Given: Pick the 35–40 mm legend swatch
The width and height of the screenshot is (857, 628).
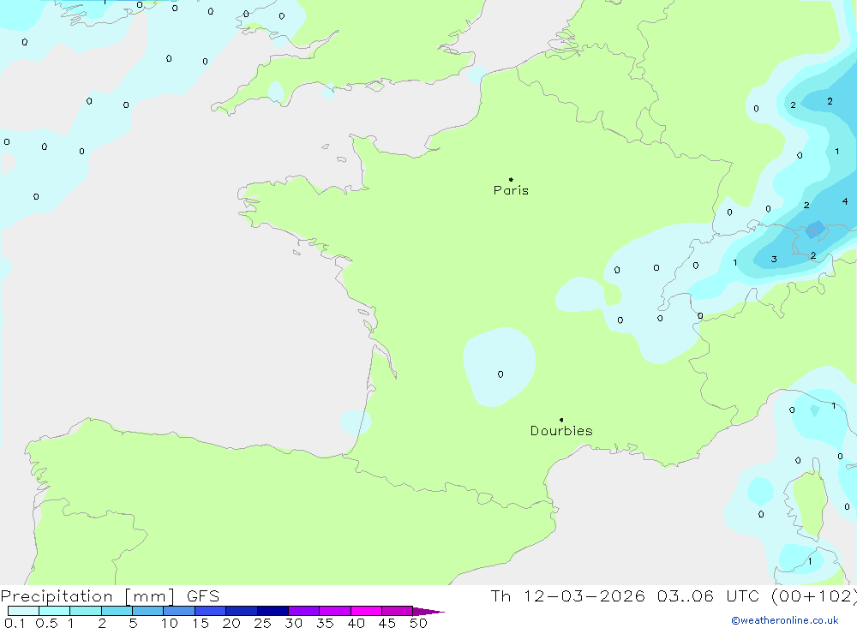Looking at the screenshot, I should (x=335, y=611).
